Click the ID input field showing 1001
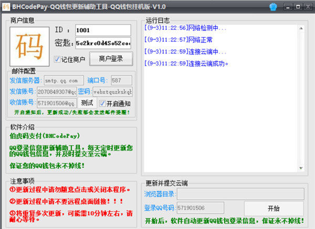The width and height of the screenshot is (315, 229). pos(103,30)
